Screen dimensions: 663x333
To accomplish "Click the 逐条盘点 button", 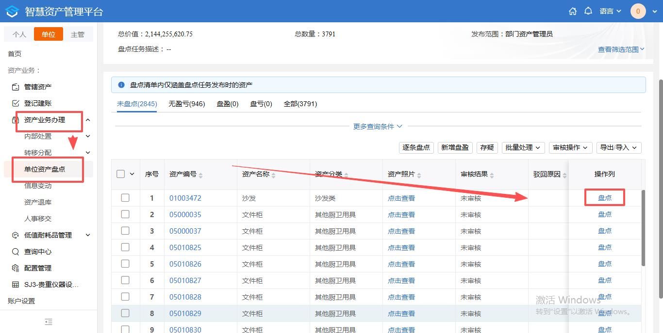I will point(416,147).
